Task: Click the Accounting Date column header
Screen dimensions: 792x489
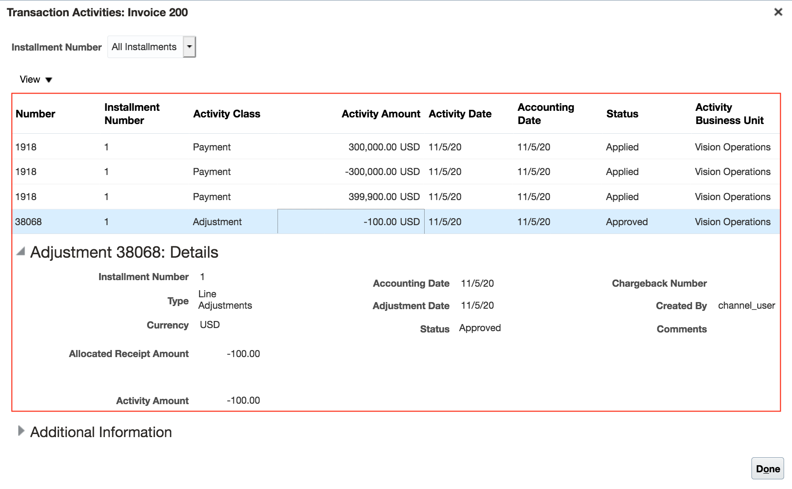Action: pos(546,113)
